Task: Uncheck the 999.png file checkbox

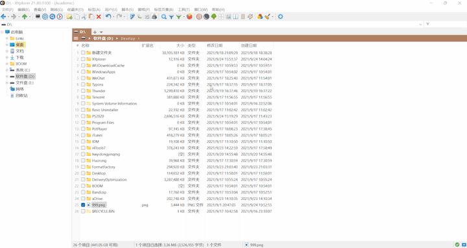Action: 83,205
